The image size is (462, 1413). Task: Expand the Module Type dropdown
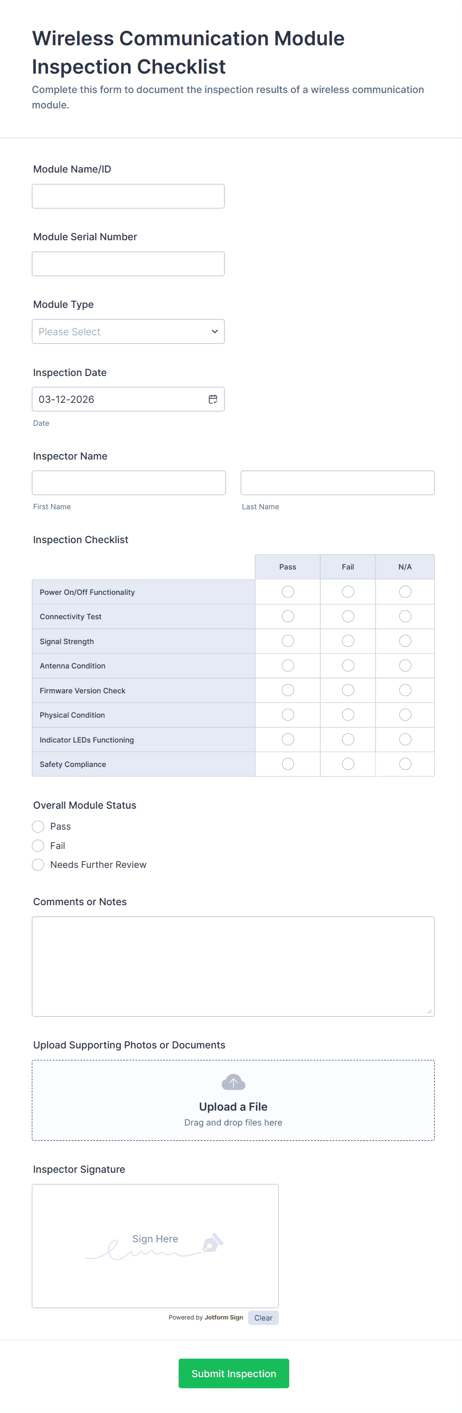pyautogui.click(x=128, y=331)
